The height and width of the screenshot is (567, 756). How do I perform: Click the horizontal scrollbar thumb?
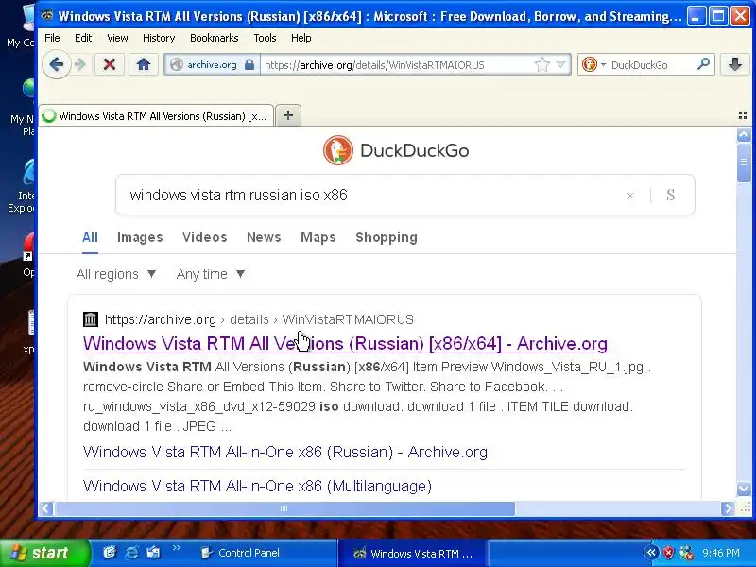click(284, 508)
